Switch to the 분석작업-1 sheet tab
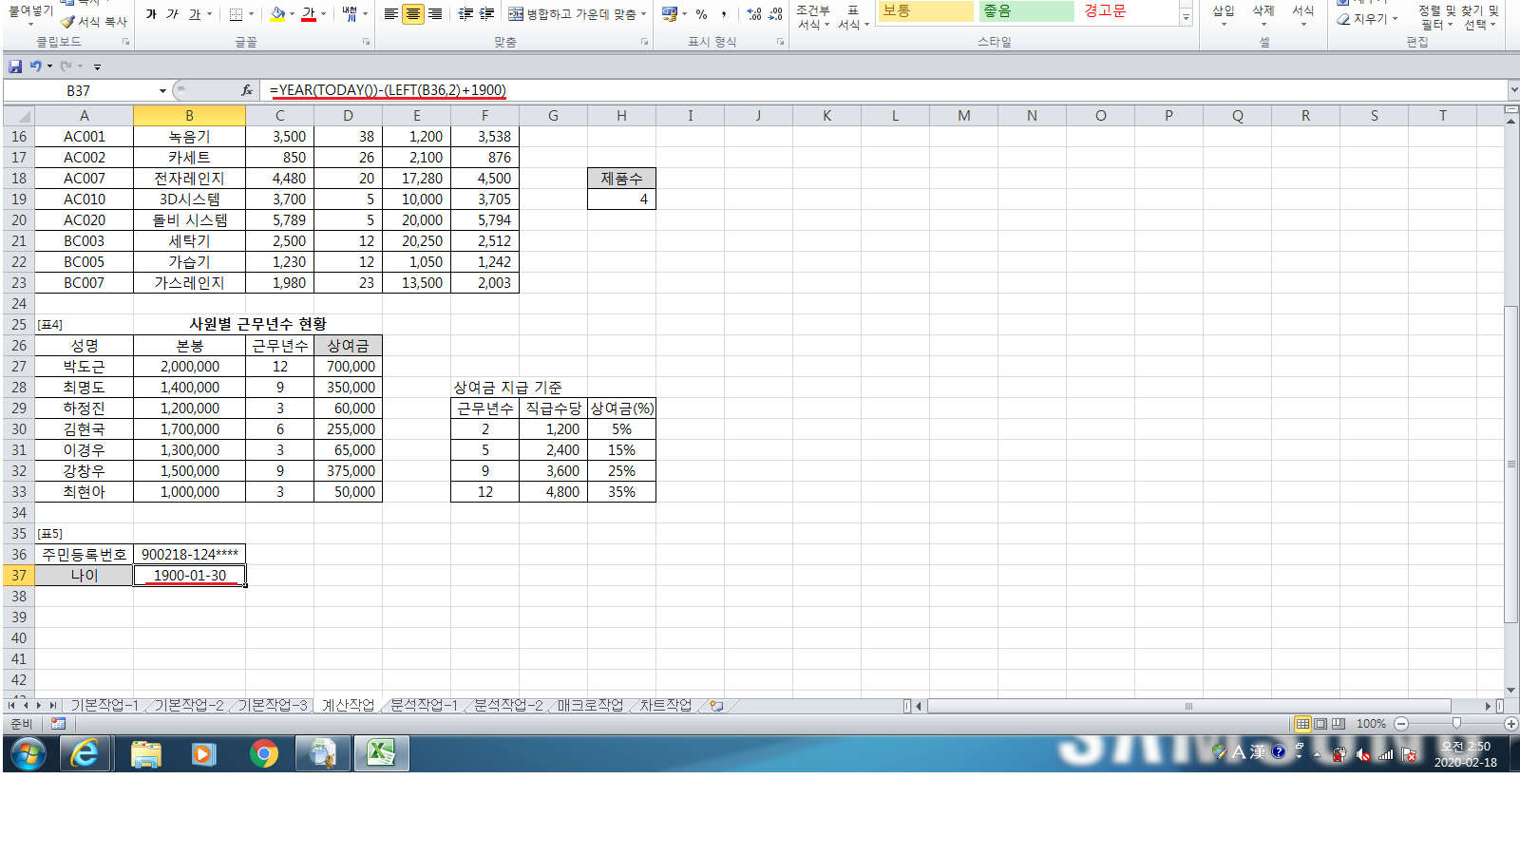Screen dimensions: 1520x855 [424, 705]
